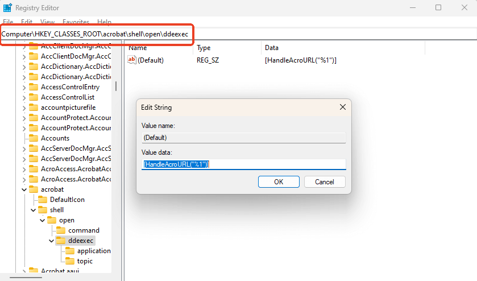Click the AccessControlEntry folder icon

(x=33, y=87)
